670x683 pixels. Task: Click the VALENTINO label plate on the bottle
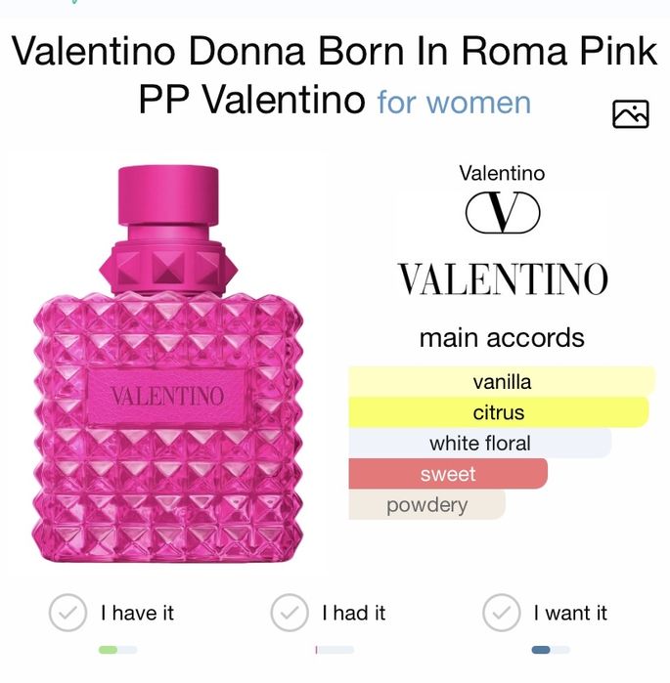pyautogui.click(x=167, y=397)
